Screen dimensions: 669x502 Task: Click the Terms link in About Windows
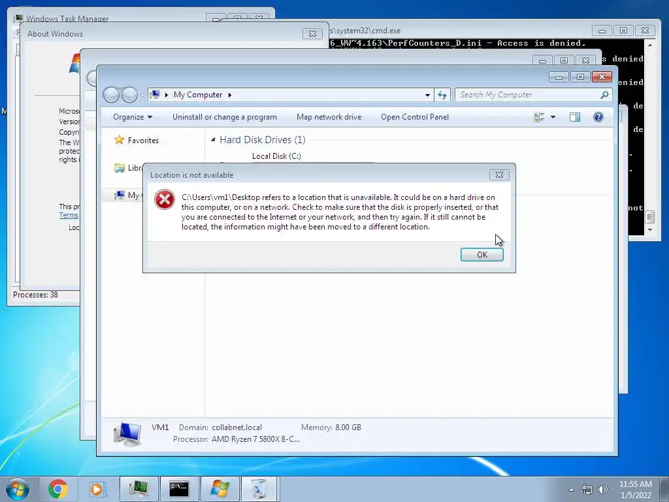68,215
